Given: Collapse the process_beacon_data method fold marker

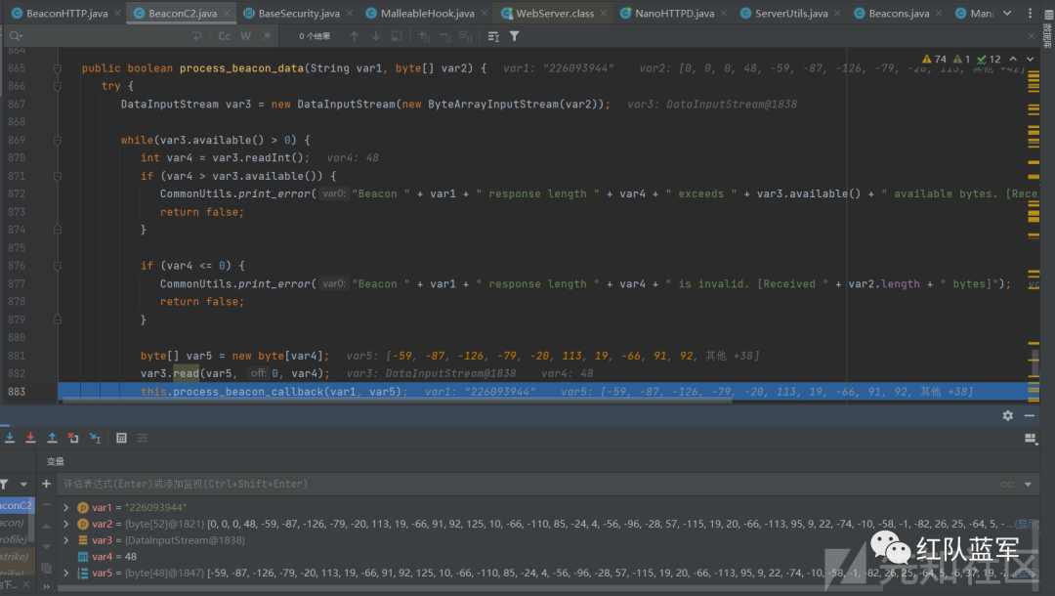Looking at the screenshot, I should click(58, 68).
